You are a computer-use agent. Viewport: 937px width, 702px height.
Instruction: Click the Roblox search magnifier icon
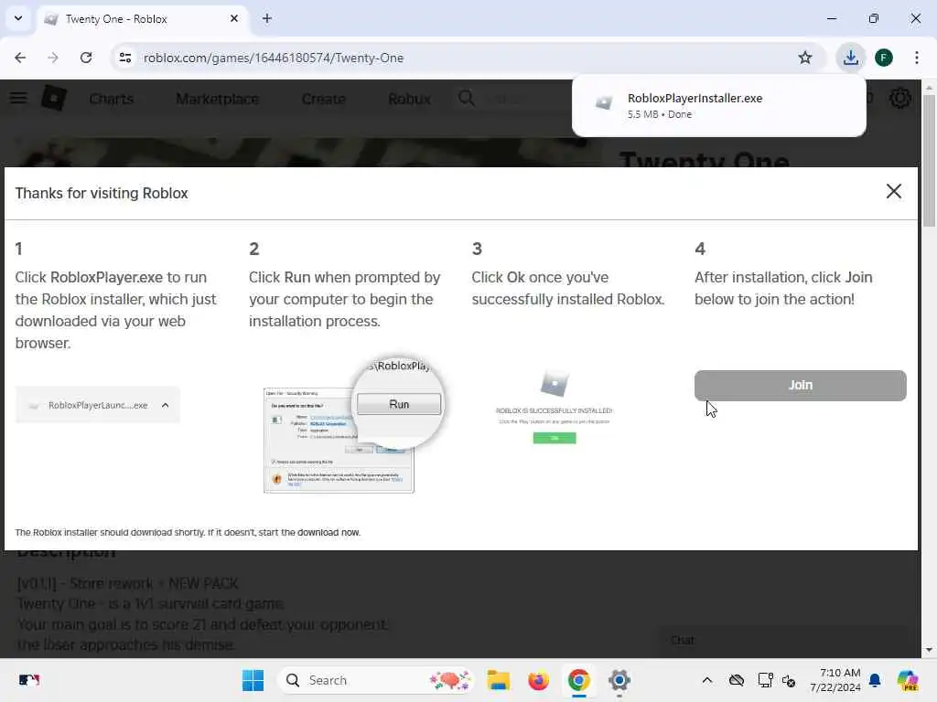pyautogui.click(x=467, y=98)
